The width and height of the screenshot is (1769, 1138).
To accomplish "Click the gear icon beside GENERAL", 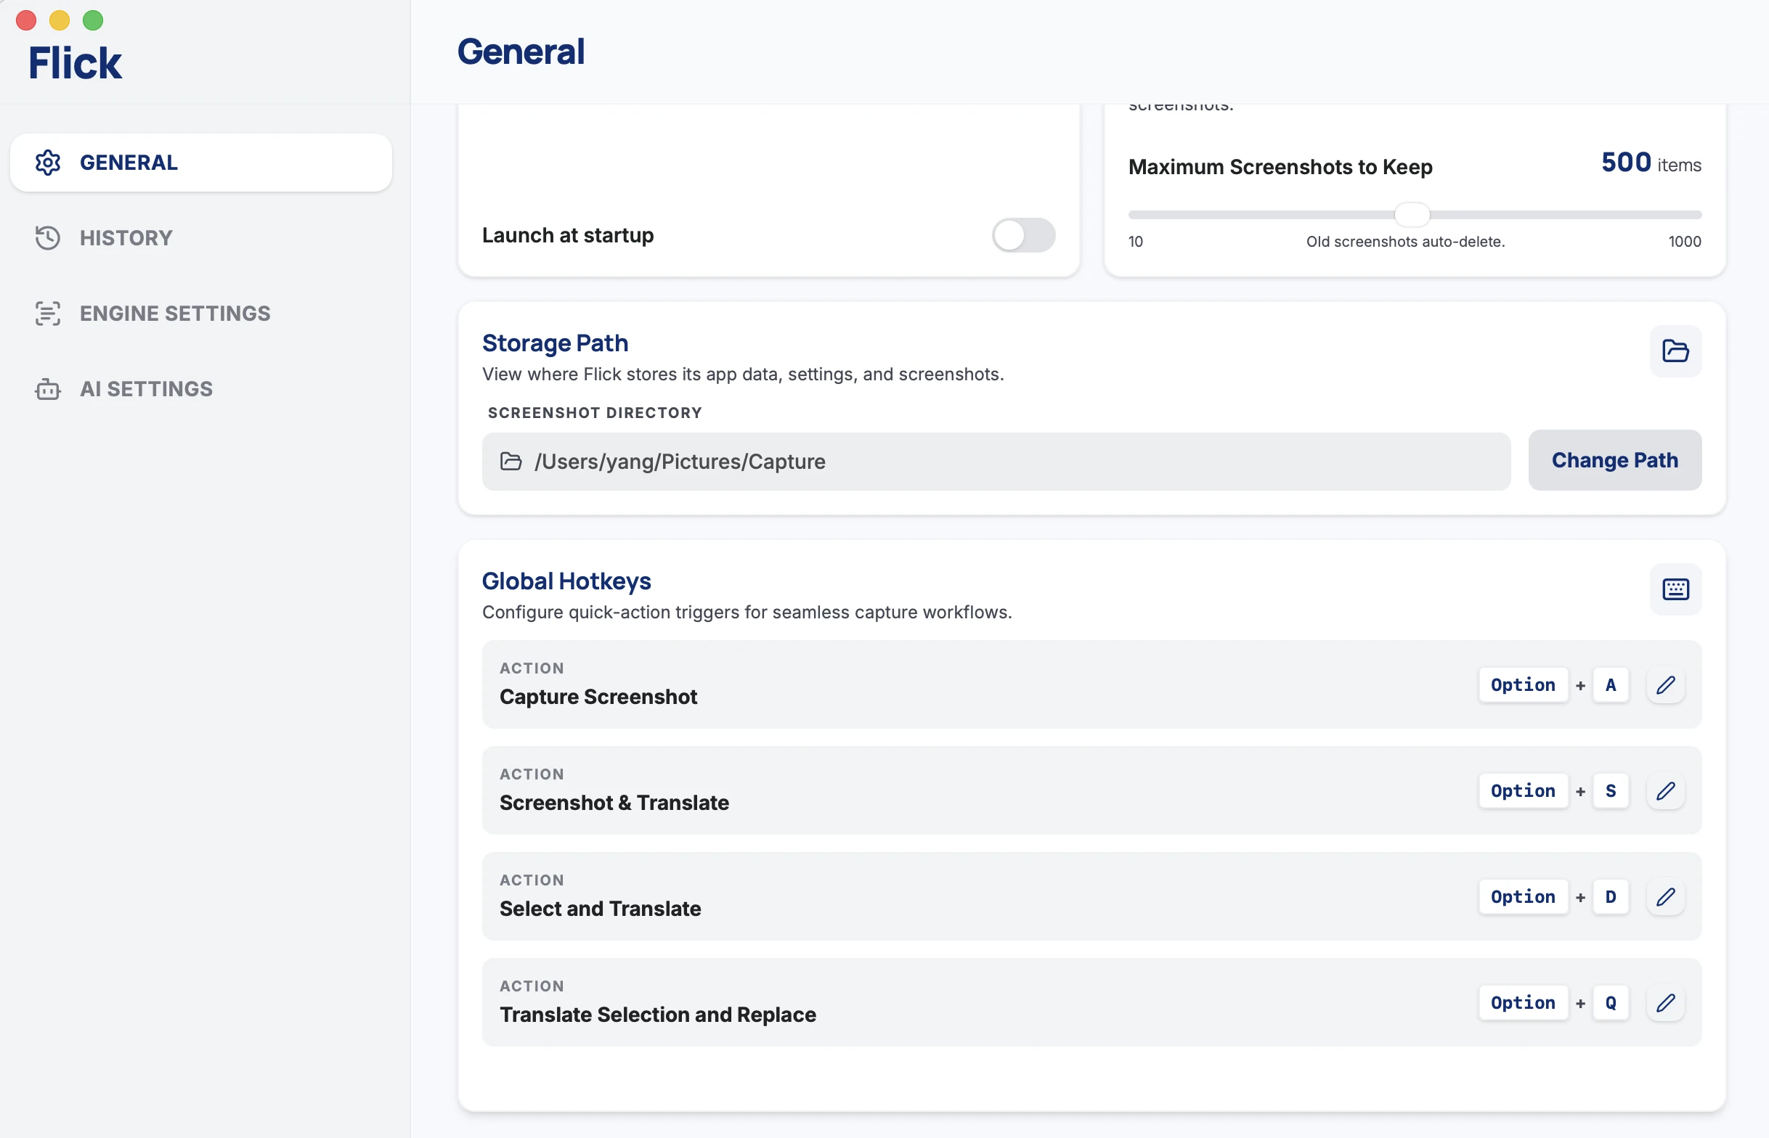I will (48, 163).
